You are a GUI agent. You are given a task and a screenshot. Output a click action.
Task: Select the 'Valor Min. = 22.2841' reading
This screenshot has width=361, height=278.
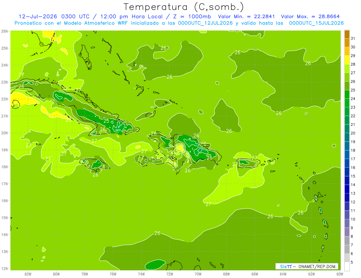247,16
